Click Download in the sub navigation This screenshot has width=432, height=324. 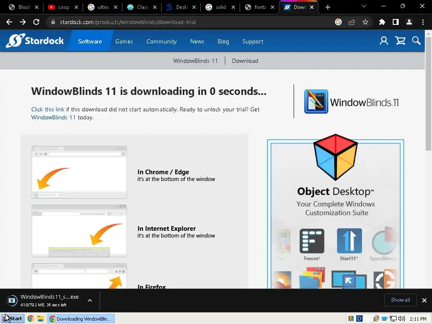(x=245, y=61)
